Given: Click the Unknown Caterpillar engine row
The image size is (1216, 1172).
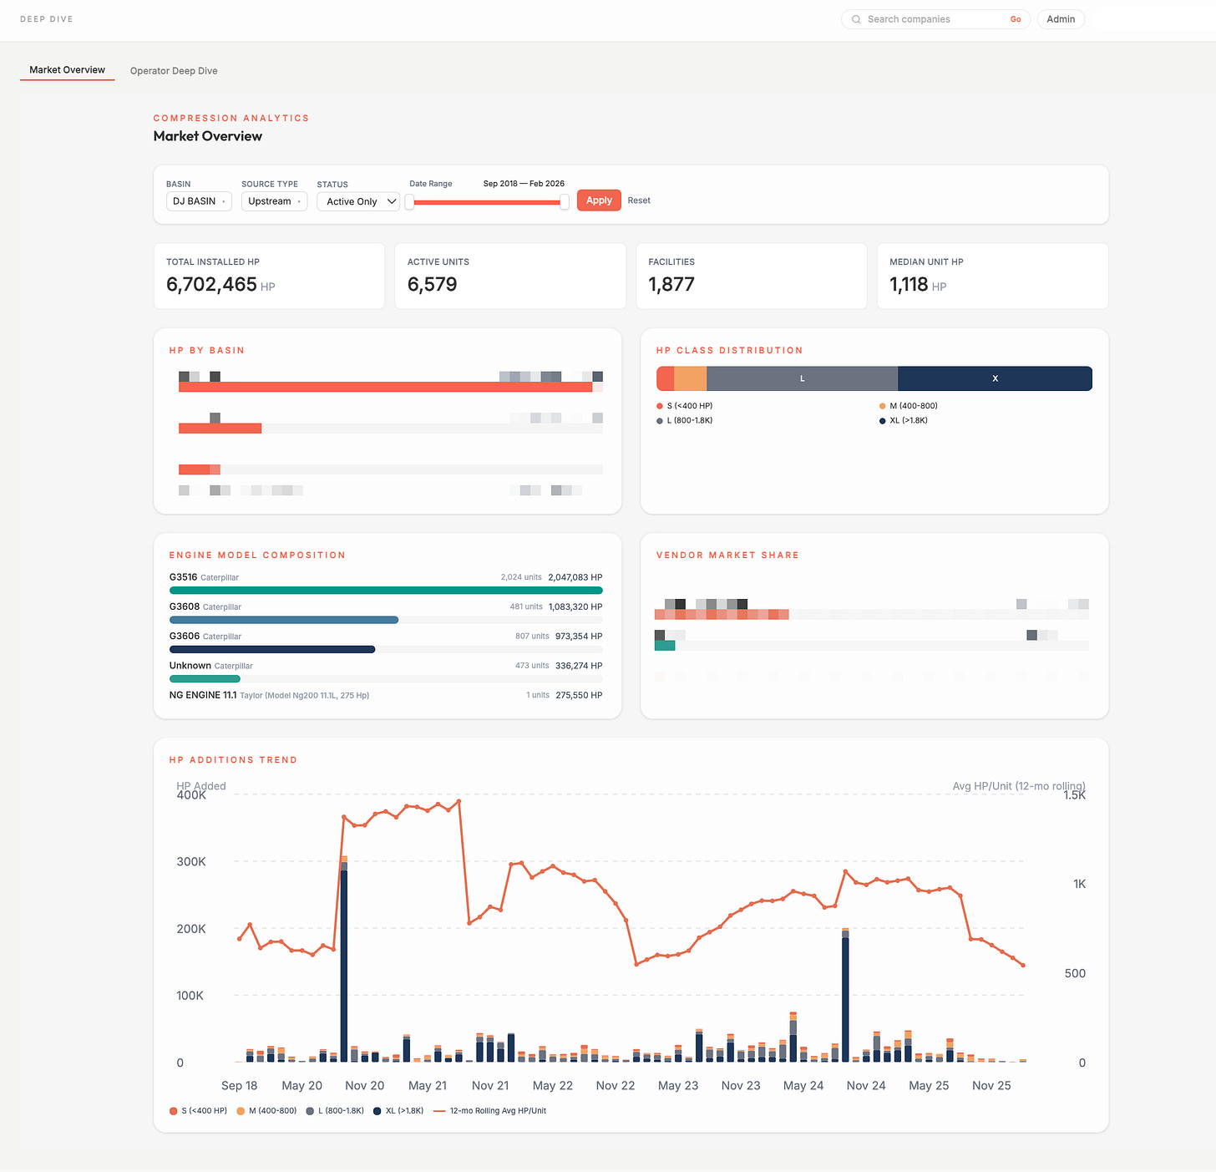Looking at the screenshot, I should 386,672.
